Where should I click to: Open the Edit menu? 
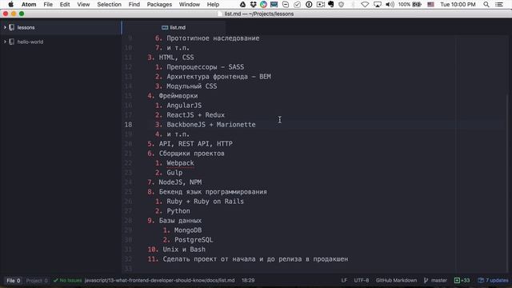65,4
